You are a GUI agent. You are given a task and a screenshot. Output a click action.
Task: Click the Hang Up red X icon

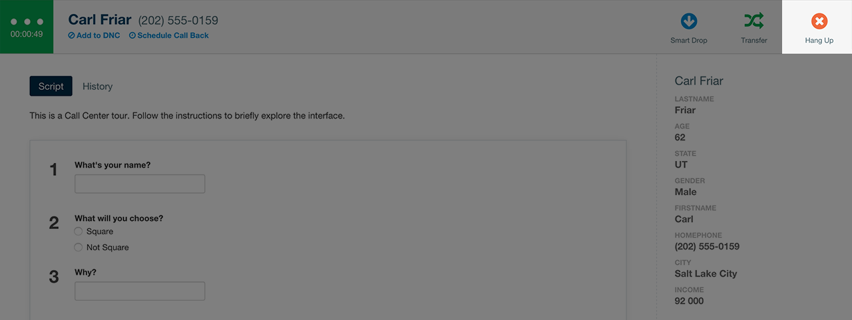819,21
